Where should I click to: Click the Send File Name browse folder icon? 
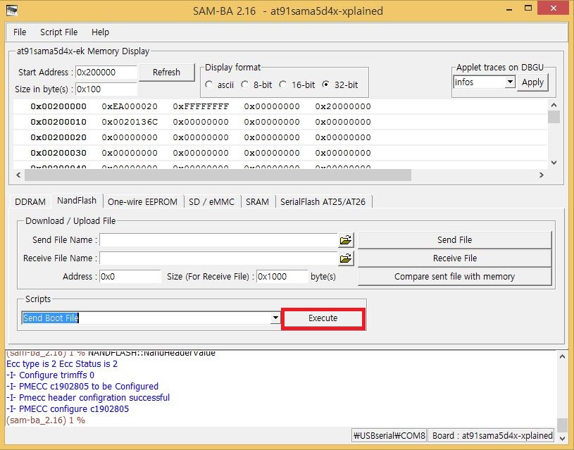[x=345, y=240]
